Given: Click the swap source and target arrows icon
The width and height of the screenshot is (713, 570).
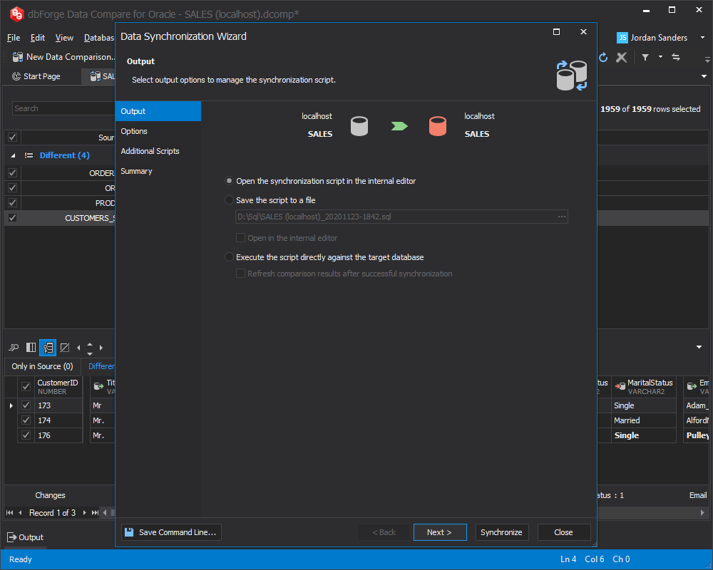Looking at the screenshot, I should click(x=676, y=57).
